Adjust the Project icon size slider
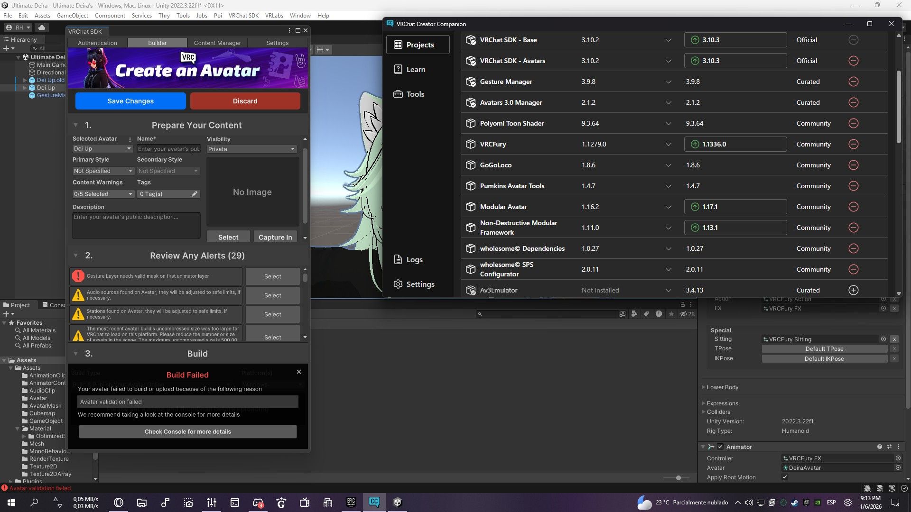 tap(679, 478)
